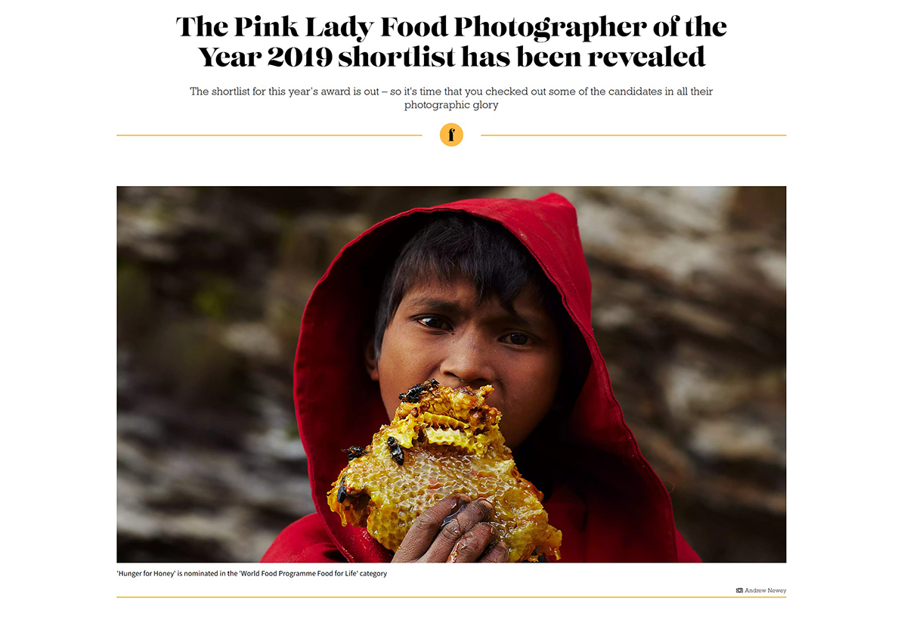Click the Andrew Newey photo credit

click(766, 591)
